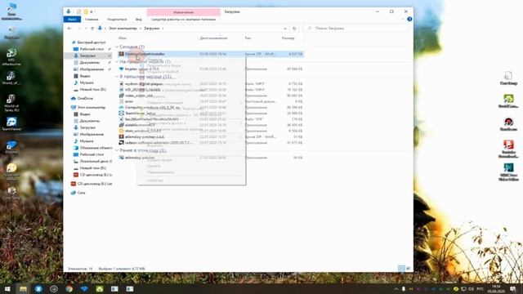Collapse the В прошлом месяце (11) group
Viewport: 523px width, 294px height.
[117, 77]
